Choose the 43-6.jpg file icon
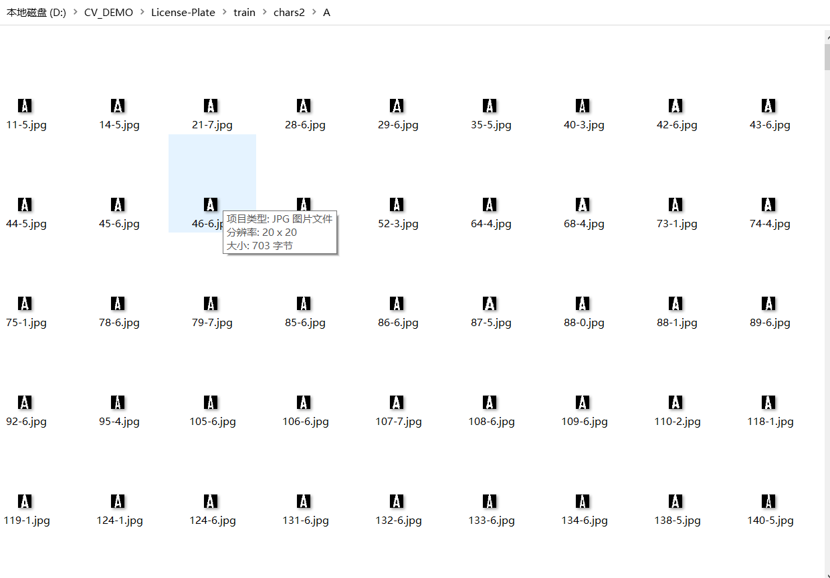 (768, 106)
